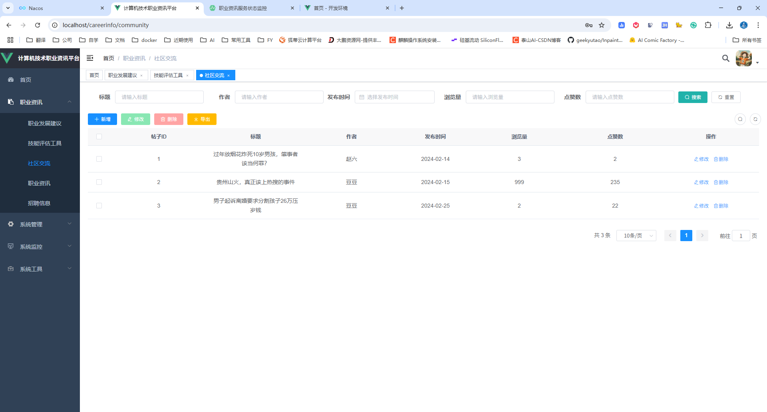Viewport: 767px width, 412px height.
Task: Open 所有书签 bookmarks folder
Action: (747, 40)
